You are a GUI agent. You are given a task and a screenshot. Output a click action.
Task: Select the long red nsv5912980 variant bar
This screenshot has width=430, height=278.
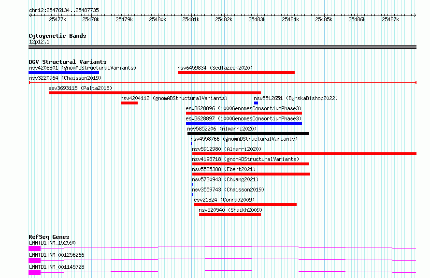304,154
